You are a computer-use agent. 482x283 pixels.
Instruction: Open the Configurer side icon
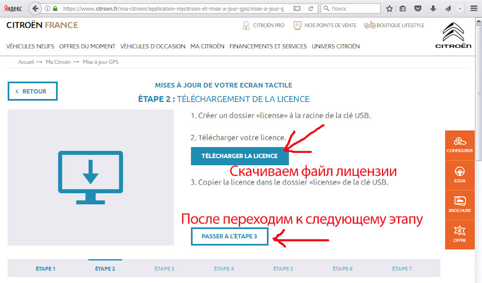459,145
